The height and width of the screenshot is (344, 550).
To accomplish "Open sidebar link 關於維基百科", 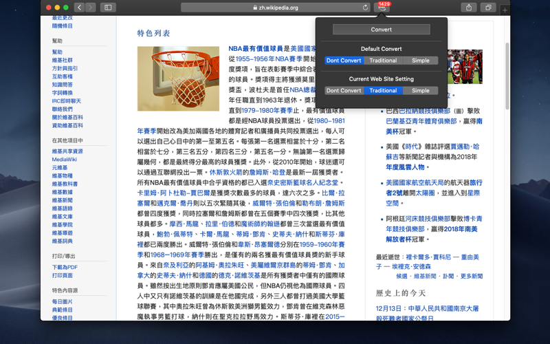I will [67, 117].
